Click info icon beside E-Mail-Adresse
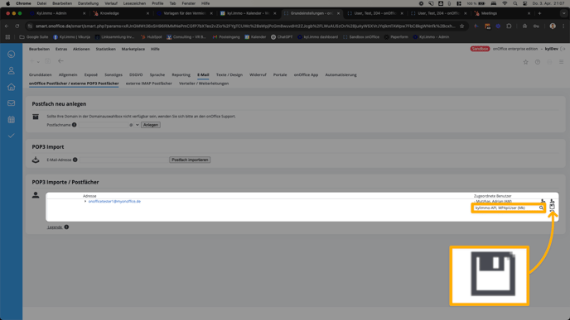Viewport: 570px width, 320px height. pyautogui.click(x=75, y=160)
